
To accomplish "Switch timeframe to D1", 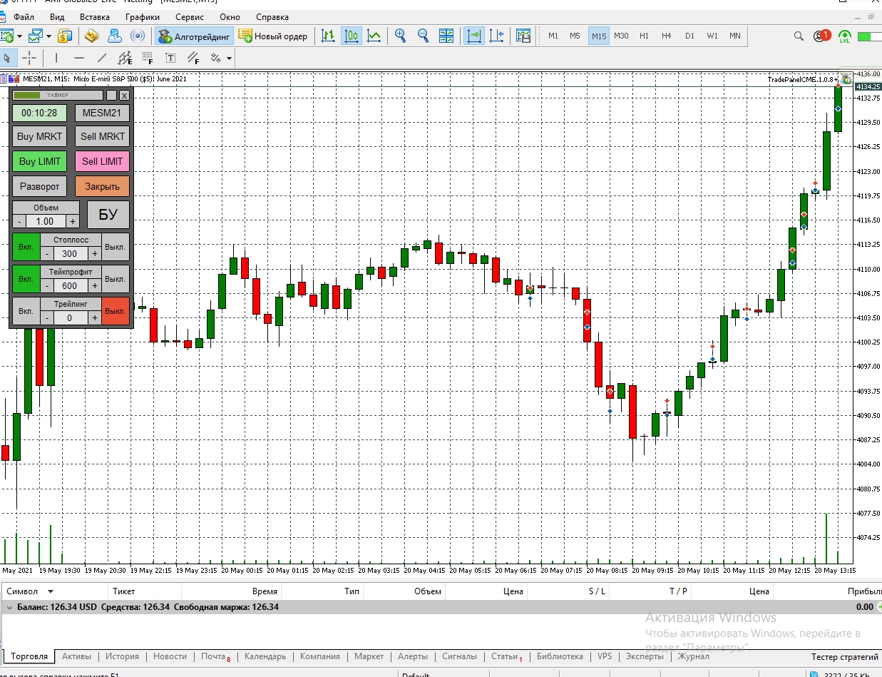I will [x=689, y=36].
